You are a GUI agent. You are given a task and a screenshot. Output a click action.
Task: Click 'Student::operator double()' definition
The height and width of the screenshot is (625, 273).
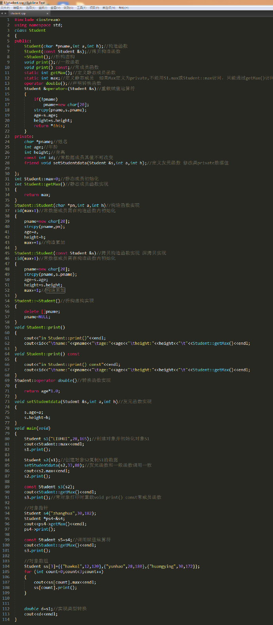pos(45,380)
